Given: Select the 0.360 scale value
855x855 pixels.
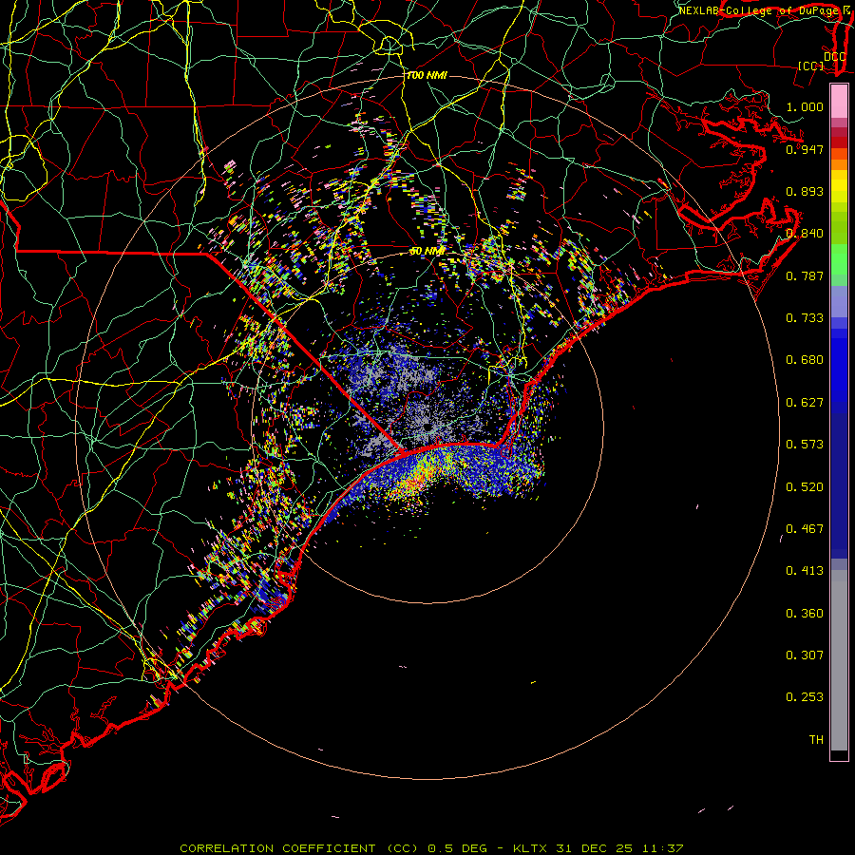Looking at the screenshot, I should pyautogui.click(x=805, y=614).
